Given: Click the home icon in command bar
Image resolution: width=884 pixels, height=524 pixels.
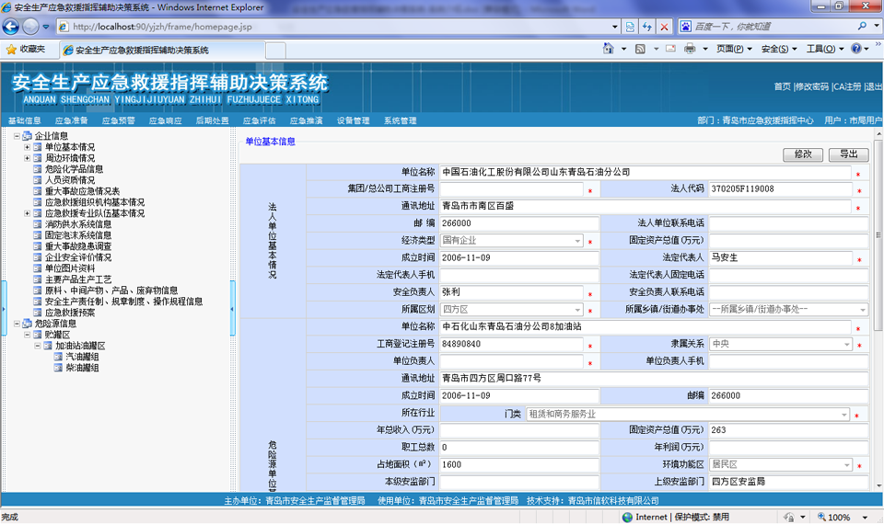Looking at the screenshot, I should tap(609, 49).
